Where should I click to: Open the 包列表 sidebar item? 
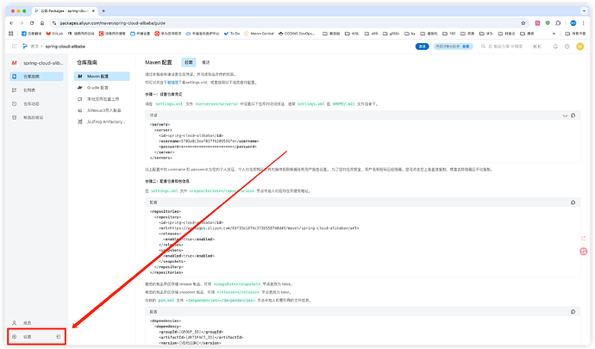tap(36, 90)
